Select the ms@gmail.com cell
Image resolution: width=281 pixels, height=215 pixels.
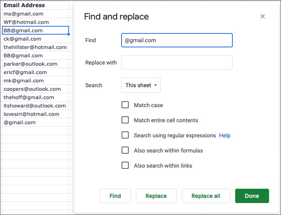click(x=24, y=14)
